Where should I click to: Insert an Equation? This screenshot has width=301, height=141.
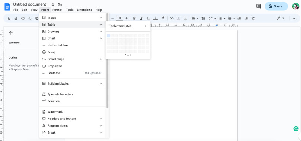(x=72, y=101)
